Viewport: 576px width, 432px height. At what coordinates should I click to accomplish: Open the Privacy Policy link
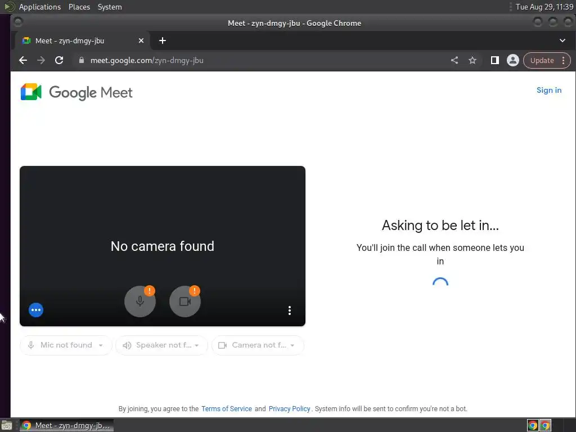(x=290, y=408)
